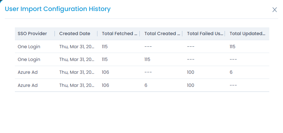Click the 115 created count in second row

(147, 60)
